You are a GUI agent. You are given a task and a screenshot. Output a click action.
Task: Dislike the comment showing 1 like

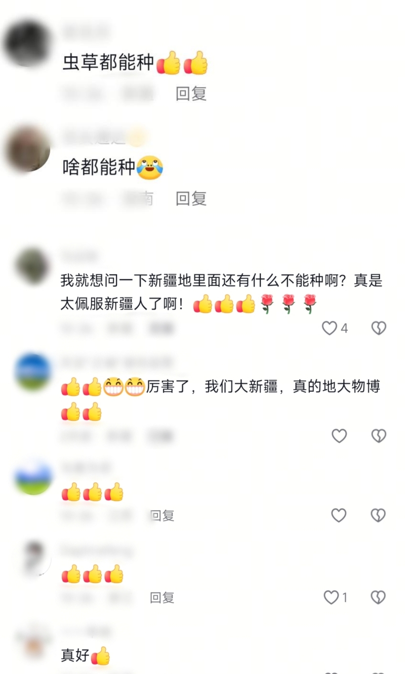[x=378, y=597]
